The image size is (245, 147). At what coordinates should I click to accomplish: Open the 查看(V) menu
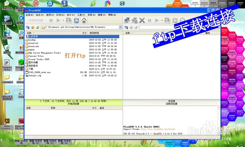coord(102,15)
